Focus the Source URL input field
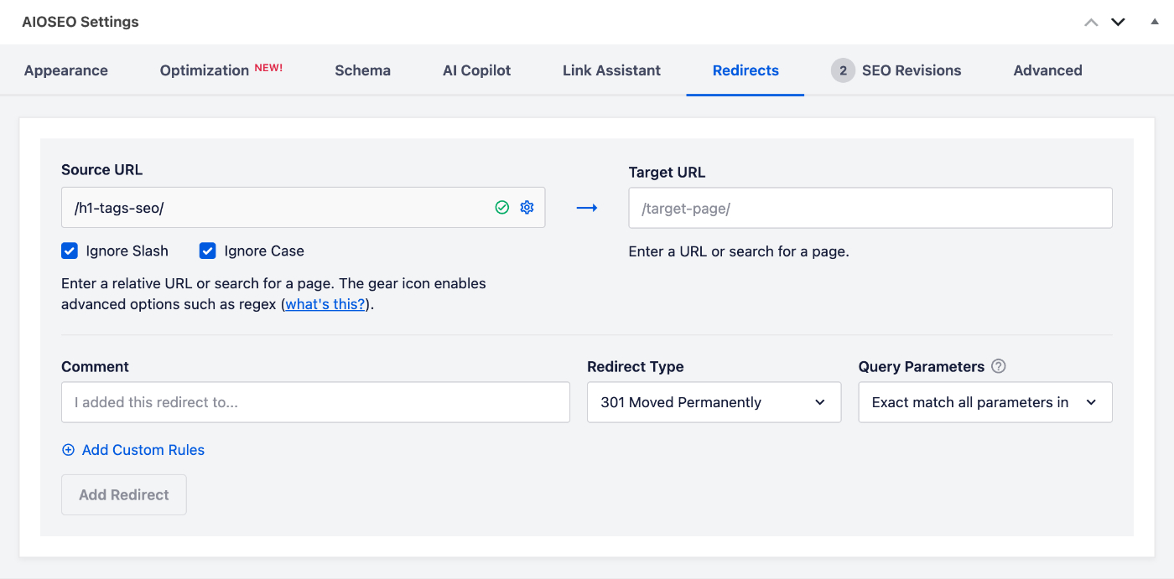 (304, 208)
